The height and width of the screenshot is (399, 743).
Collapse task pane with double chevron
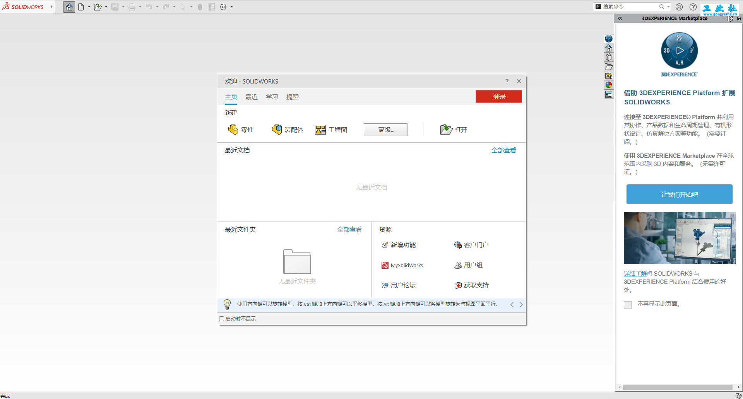[620, 19]
